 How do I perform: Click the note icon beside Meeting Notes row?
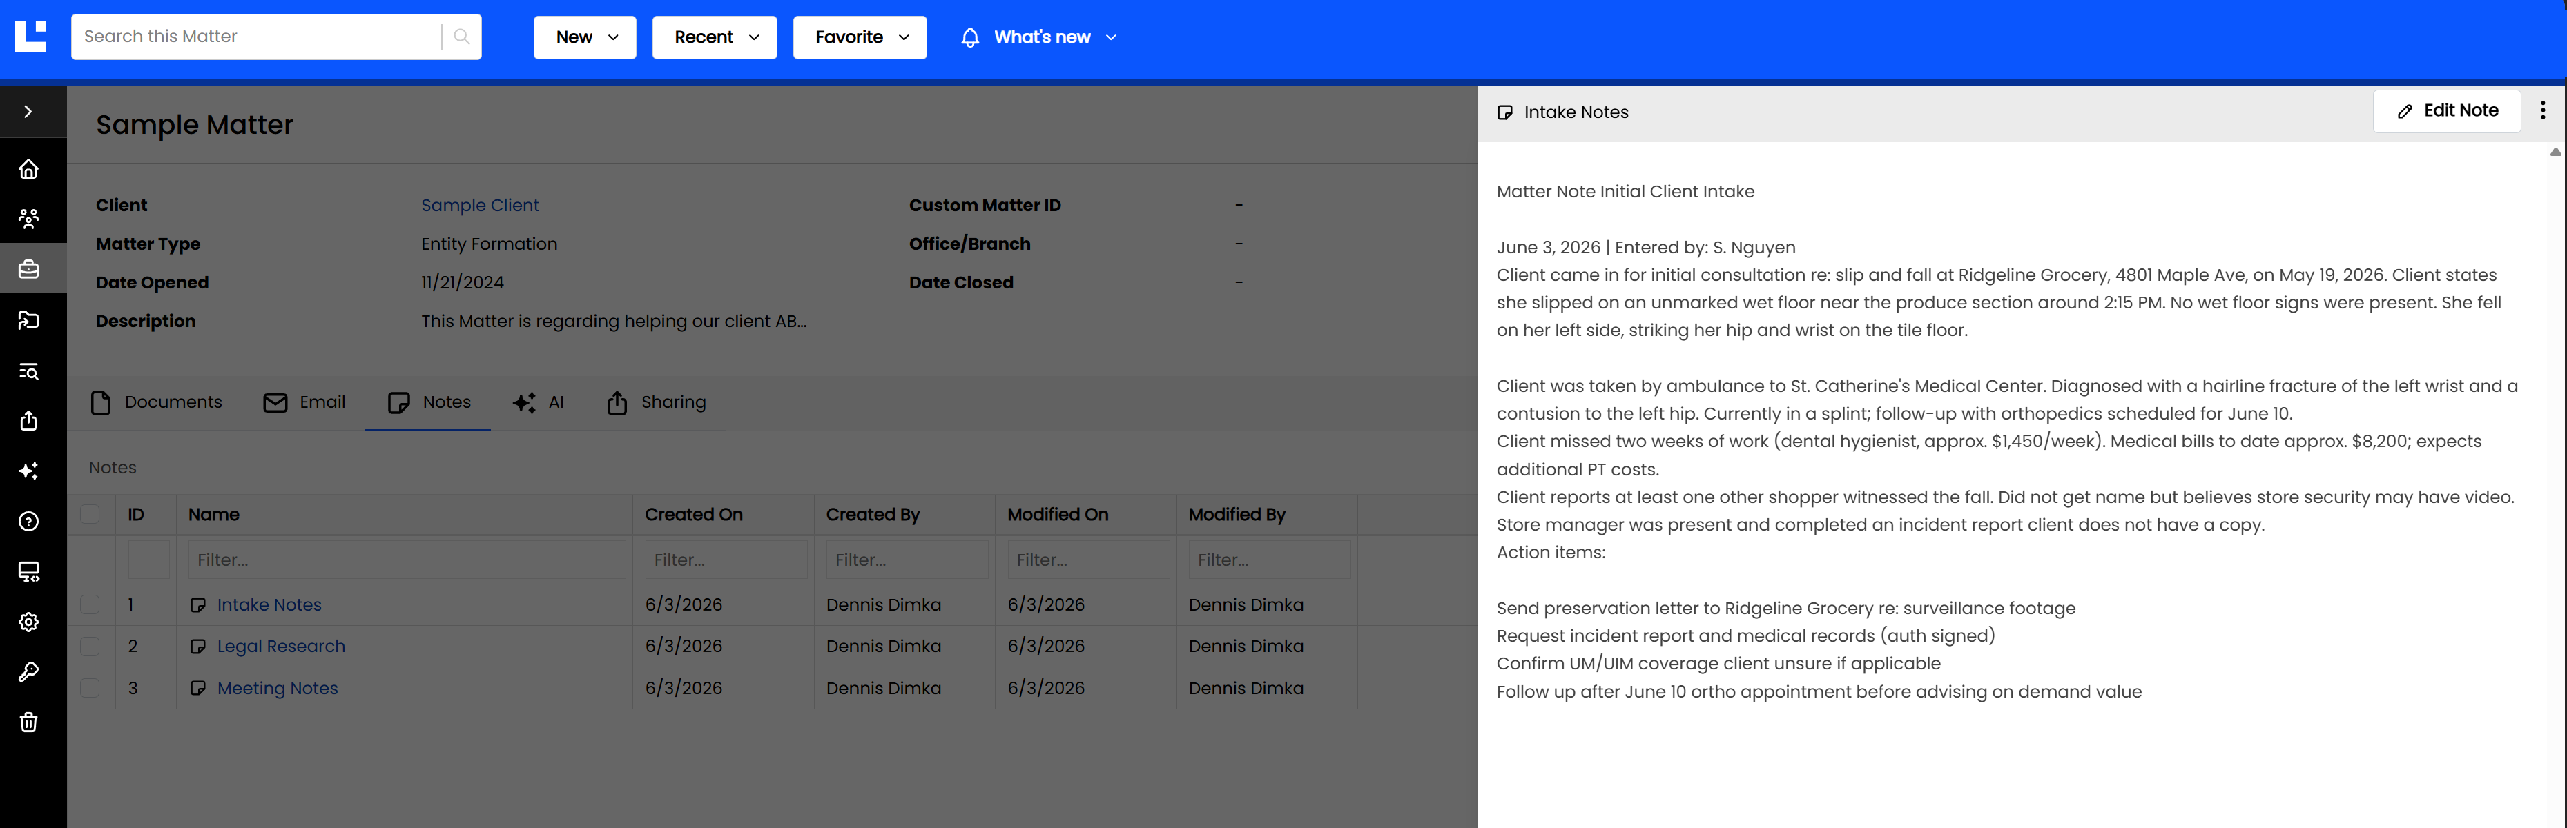pyautogui.click(x=198, y=689)
